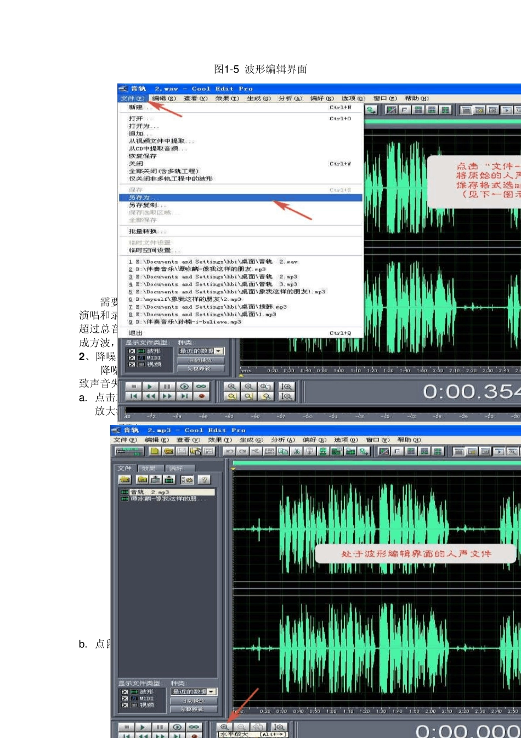The width and height of the screenshot is (521, 738).
Task: Toggle 视频 checkbox in 2.mp3 window
Action: click(x=124, y=705)
